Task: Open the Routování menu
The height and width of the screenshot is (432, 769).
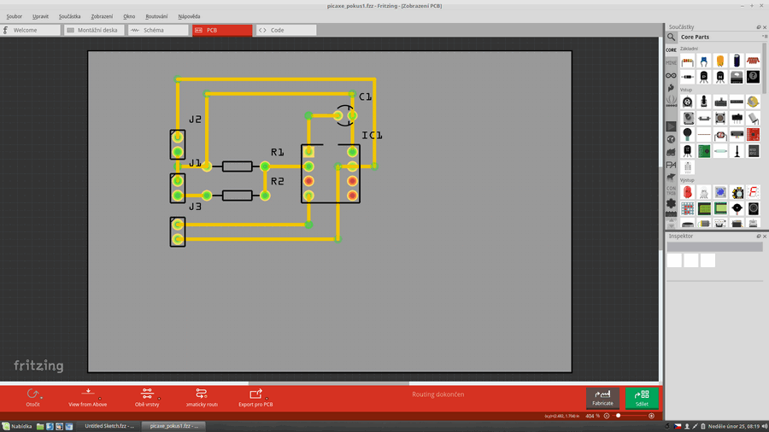Action: 156,16
